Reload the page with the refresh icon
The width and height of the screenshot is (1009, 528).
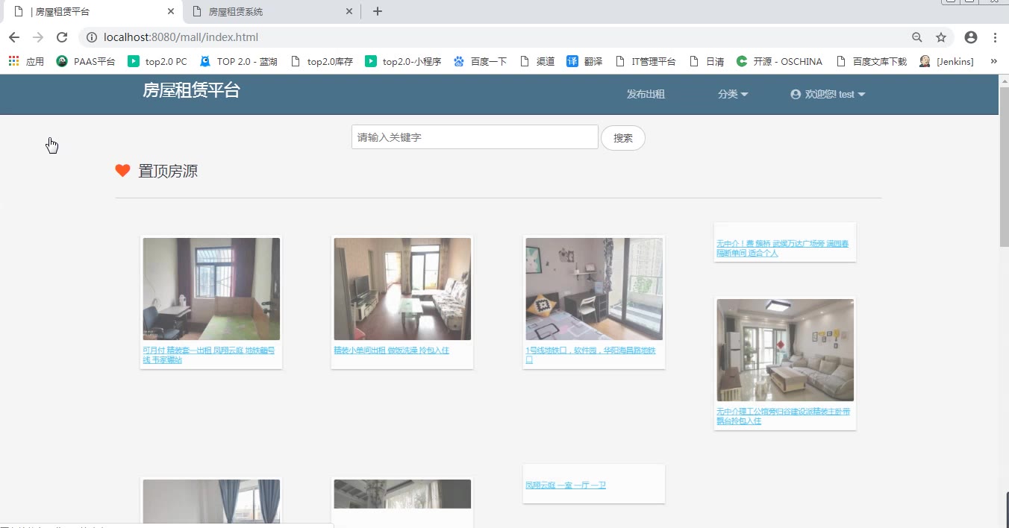62,37
